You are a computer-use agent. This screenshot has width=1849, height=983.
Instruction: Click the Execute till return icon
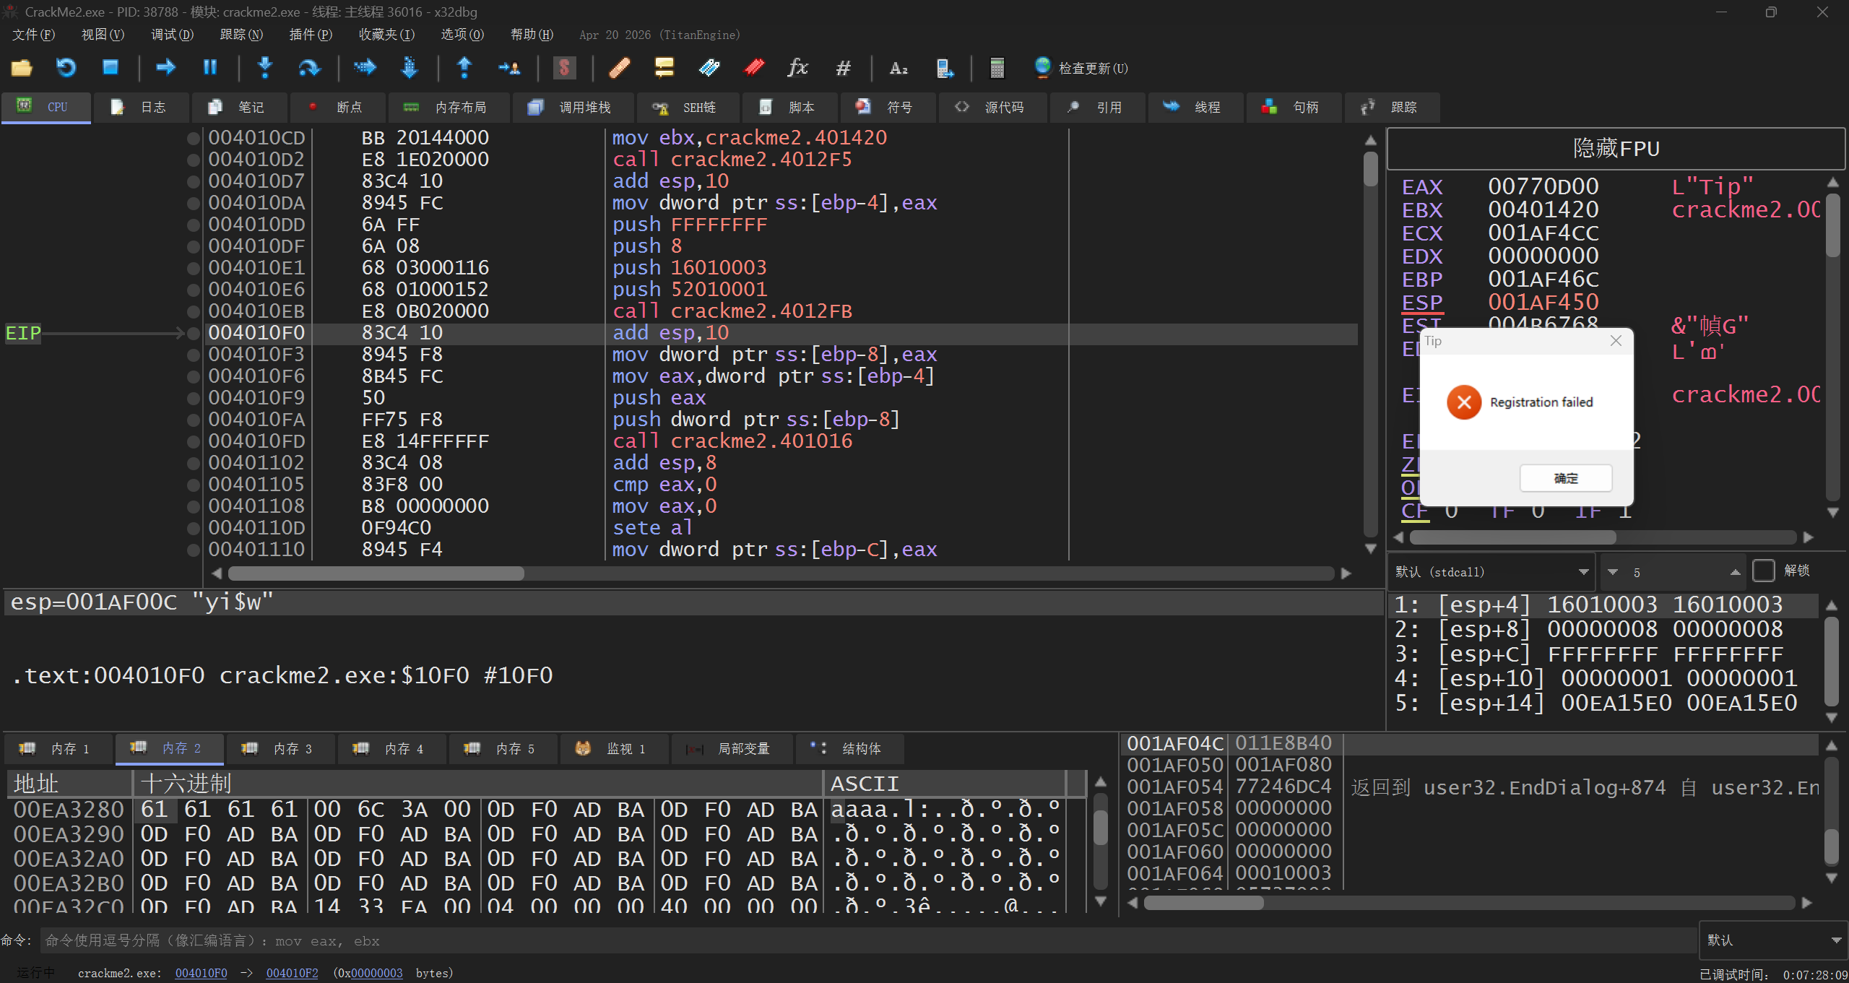coord(464,68)
